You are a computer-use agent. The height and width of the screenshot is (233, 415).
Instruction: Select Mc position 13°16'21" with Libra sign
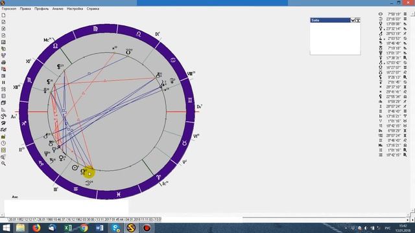coord(394,145)
